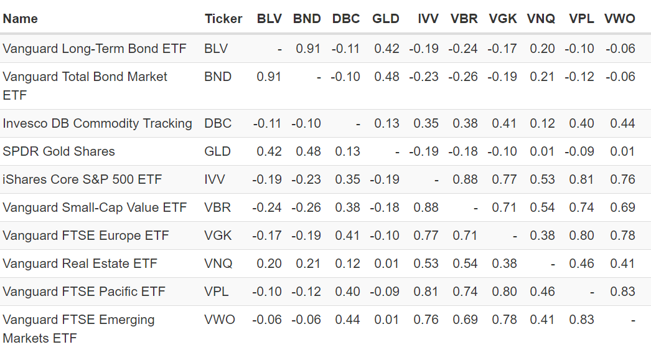This screenshot has width=651, height=352.
Task: Select the BLV correlation column header
Action: [269, 19]
